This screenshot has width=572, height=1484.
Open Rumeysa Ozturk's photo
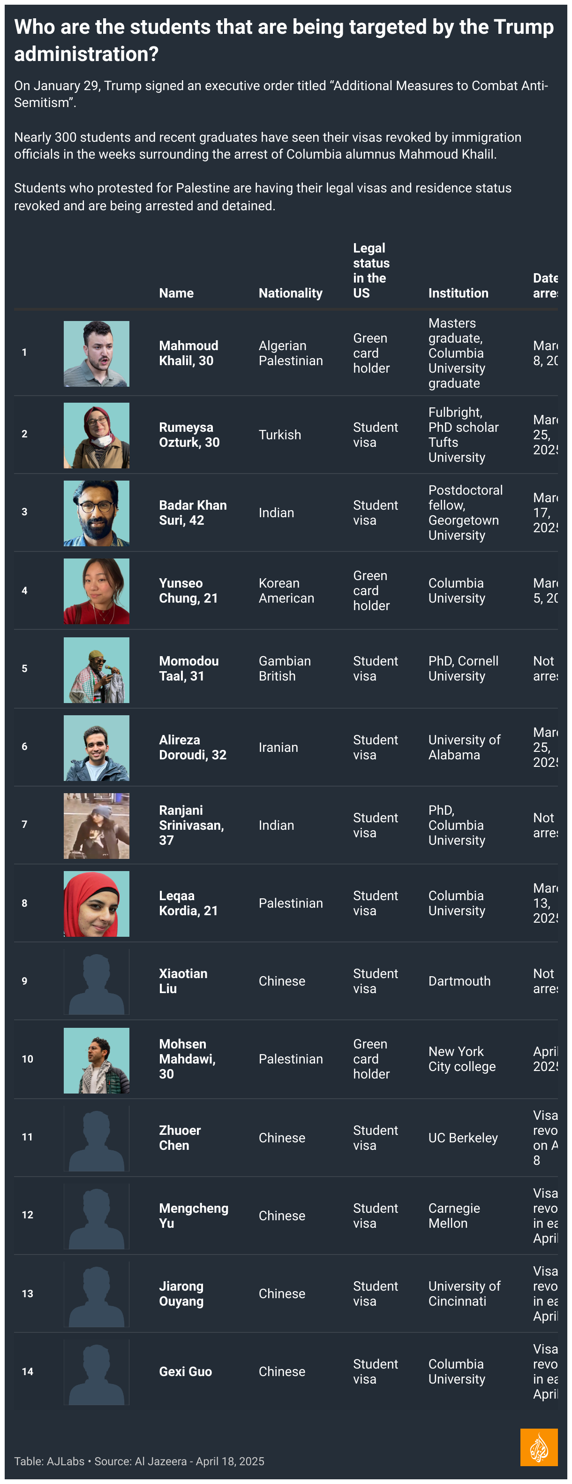pyautogui.click(x=96, y=435)
